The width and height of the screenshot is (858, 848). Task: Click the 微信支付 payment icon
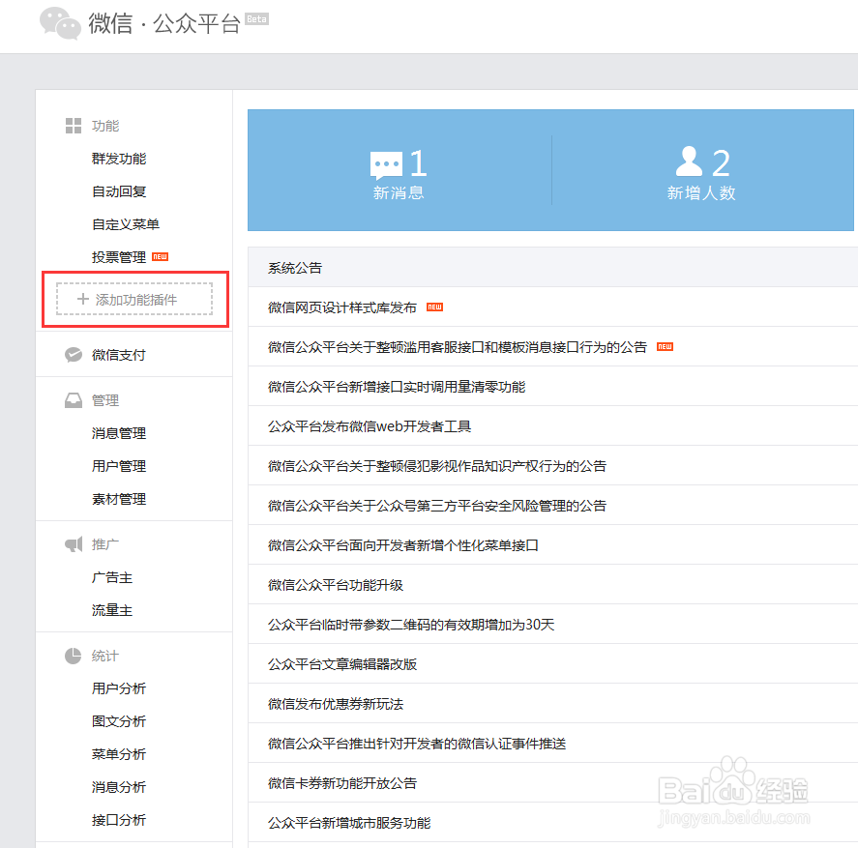(74, 354)
